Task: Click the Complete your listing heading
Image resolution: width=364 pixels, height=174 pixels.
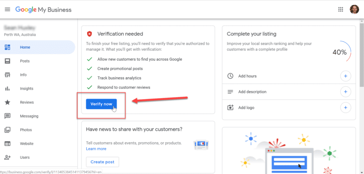Action: pyautogui.click(x=251, y=34)
